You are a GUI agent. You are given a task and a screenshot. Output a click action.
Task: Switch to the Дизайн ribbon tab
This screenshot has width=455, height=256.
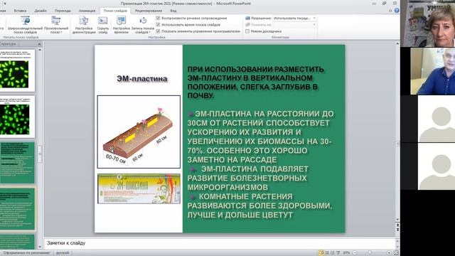(x=41, y=11)
